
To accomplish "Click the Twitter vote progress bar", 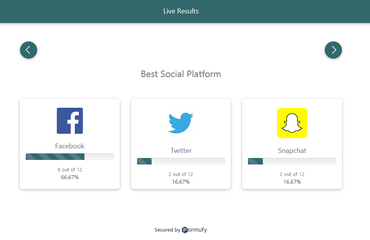I will [x=181, y=161].
